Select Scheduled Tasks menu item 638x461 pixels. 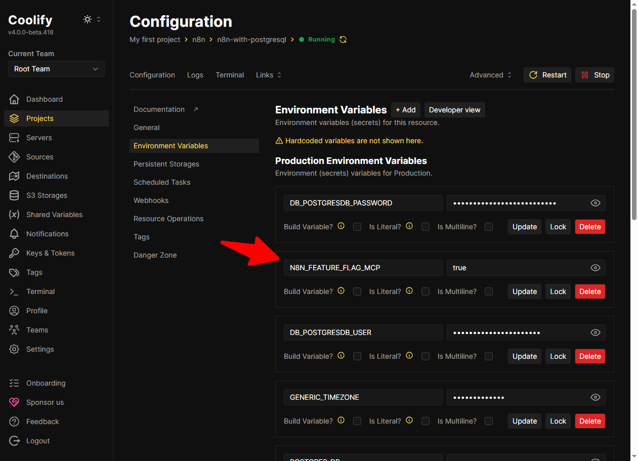point(194,182)
